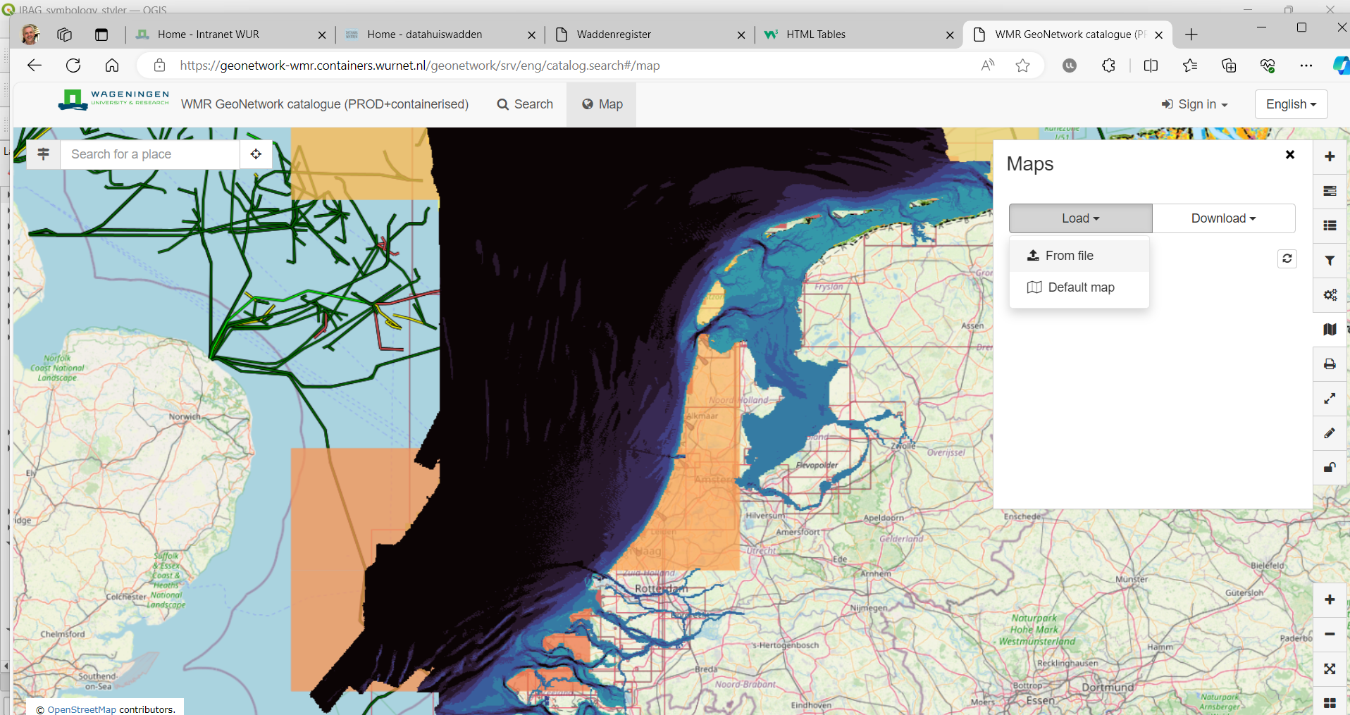Screen dimensions: 1350x715
Task: Open the OpenStreetMap attribution link
Action: click(x=82, y=709)
